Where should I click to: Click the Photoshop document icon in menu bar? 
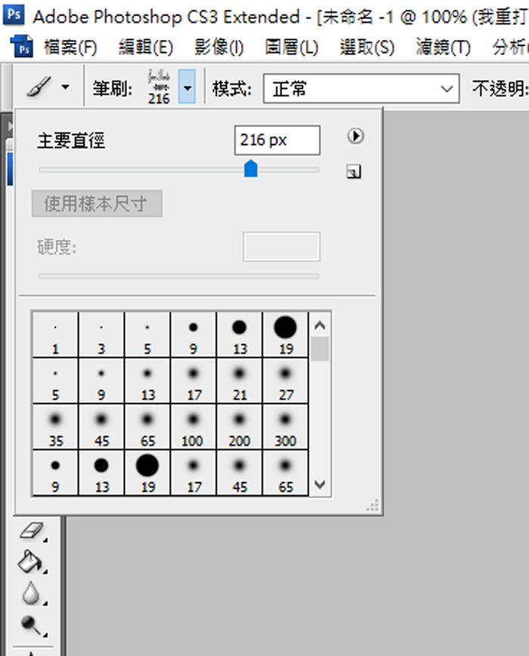point(21,46)
